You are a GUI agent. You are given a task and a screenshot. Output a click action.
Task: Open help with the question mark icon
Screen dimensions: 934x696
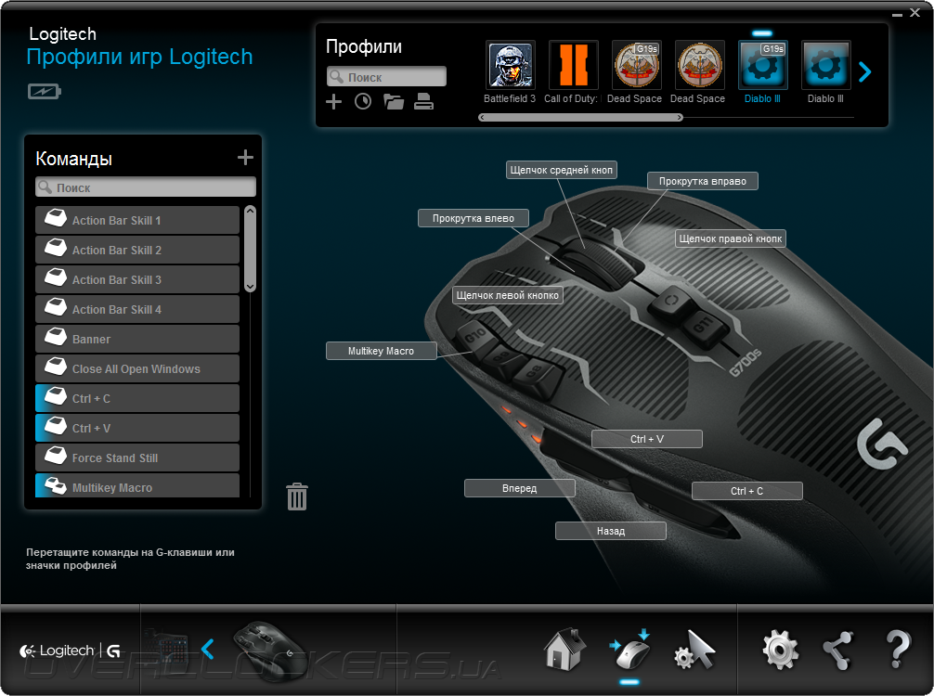pos(898,649)
